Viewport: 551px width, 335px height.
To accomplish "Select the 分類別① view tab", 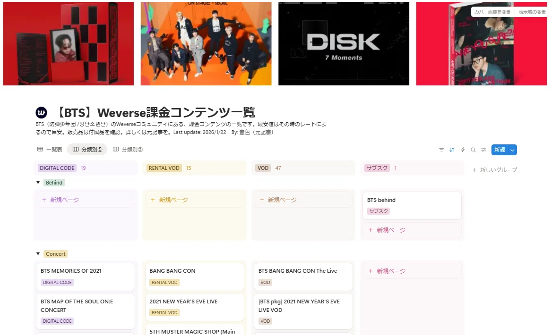I will [x=87, y=150].
